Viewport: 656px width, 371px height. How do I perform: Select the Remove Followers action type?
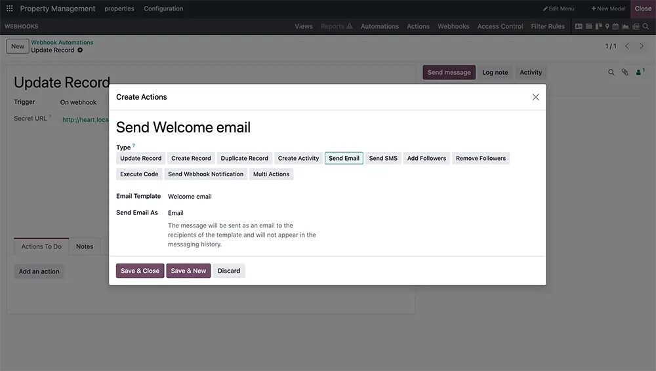(x=481, y=158)
